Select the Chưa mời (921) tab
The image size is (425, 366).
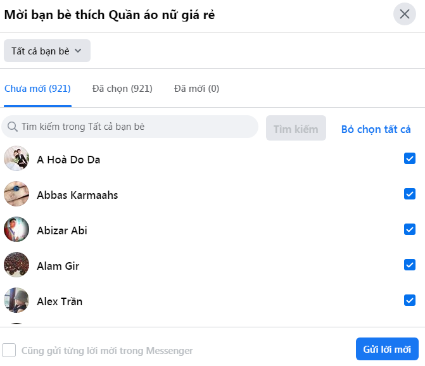37,89
